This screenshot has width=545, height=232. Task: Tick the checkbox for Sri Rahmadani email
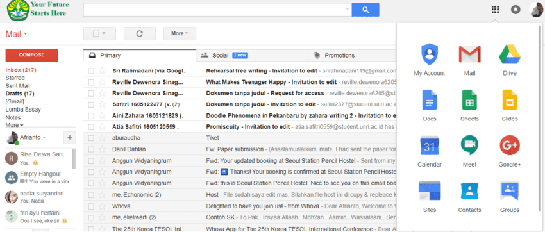[91, 71]
